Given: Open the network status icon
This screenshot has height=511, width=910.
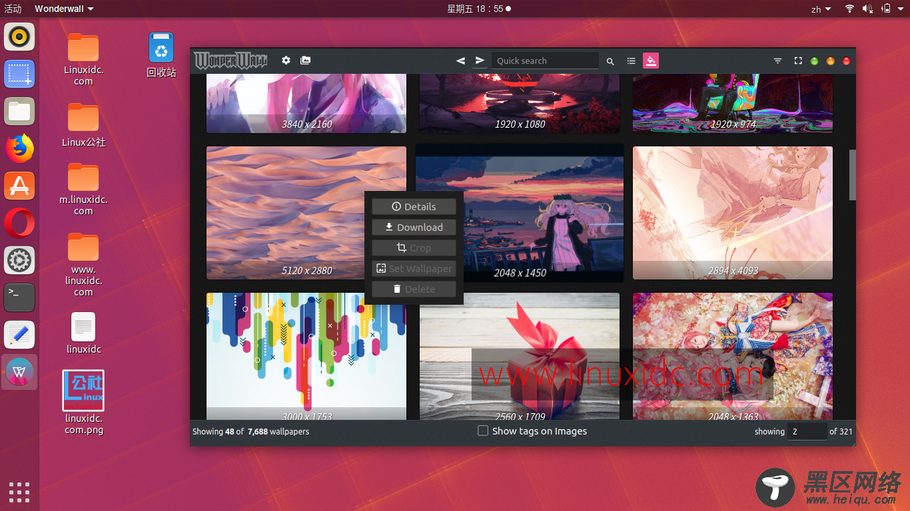Looking at the screenshot, I should point(849,9).
